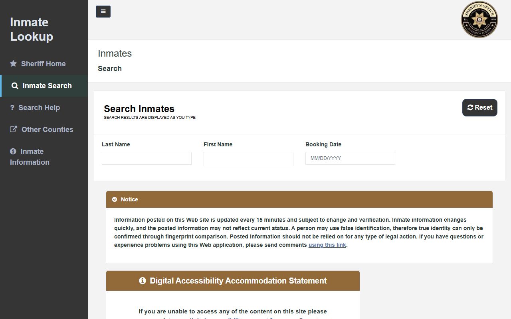
Task: Open the Sheriff Home menu item
Action: click(x=43, y=64)
